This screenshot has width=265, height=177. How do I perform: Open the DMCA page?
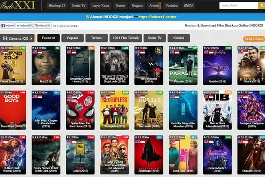point(189,6)
